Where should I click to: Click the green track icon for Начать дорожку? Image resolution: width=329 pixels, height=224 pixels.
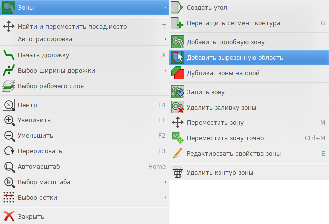[9, 55]
